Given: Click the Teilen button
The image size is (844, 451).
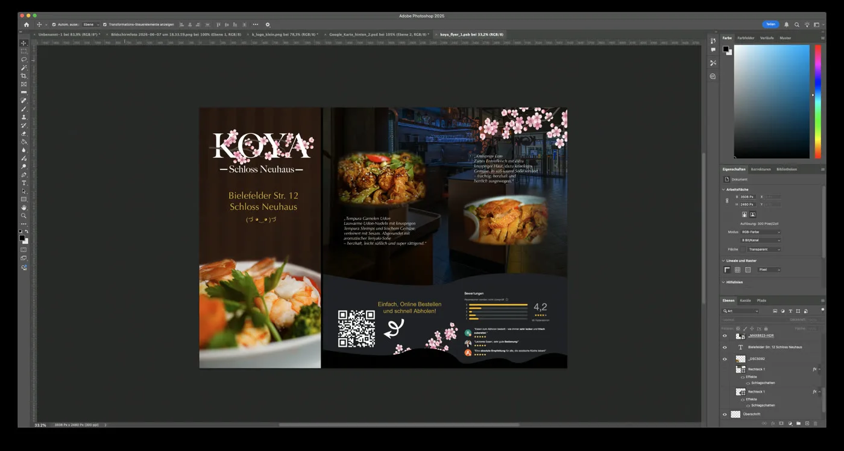Looking at the screenshot, I should (770, 25).
